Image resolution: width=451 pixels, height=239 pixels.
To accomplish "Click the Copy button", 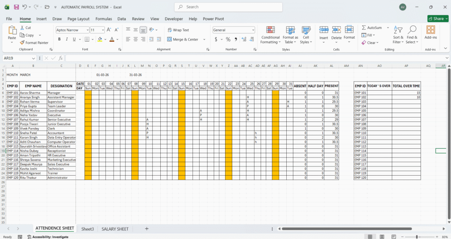I will (27, 35).
